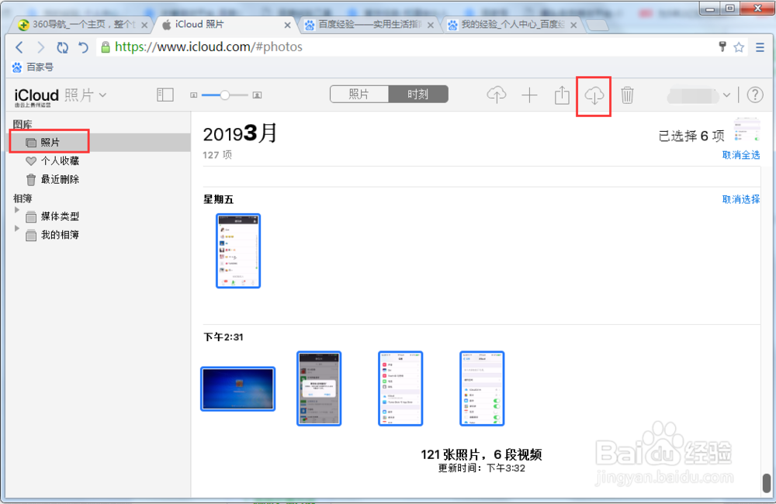Go forward using the browser forward arrow

[40, 47]
